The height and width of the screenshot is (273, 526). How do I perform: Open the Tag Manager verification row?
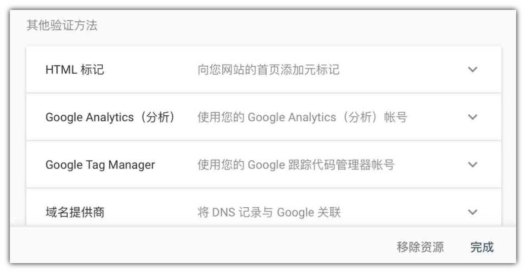tap(264, 165)
